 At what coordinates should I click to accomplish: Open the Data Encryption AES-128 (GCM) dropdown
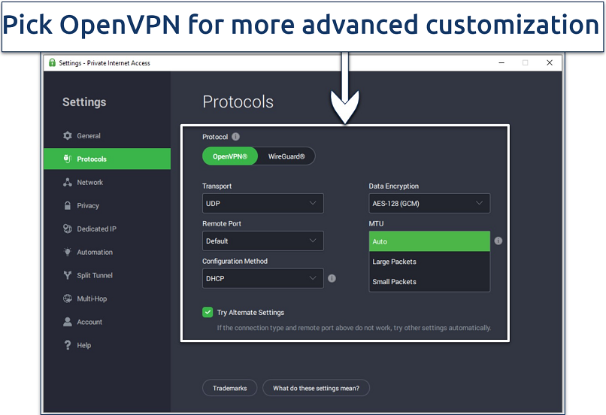[x=429, y=203]
